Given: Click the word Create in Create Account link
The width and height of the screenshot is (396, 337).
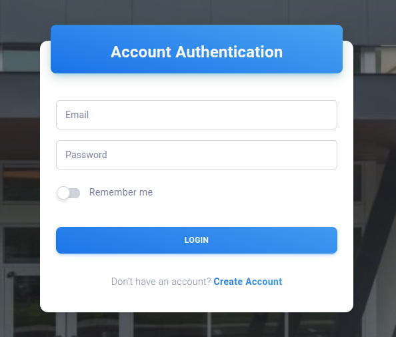Looking at the screenshot, I should (228, 282).
